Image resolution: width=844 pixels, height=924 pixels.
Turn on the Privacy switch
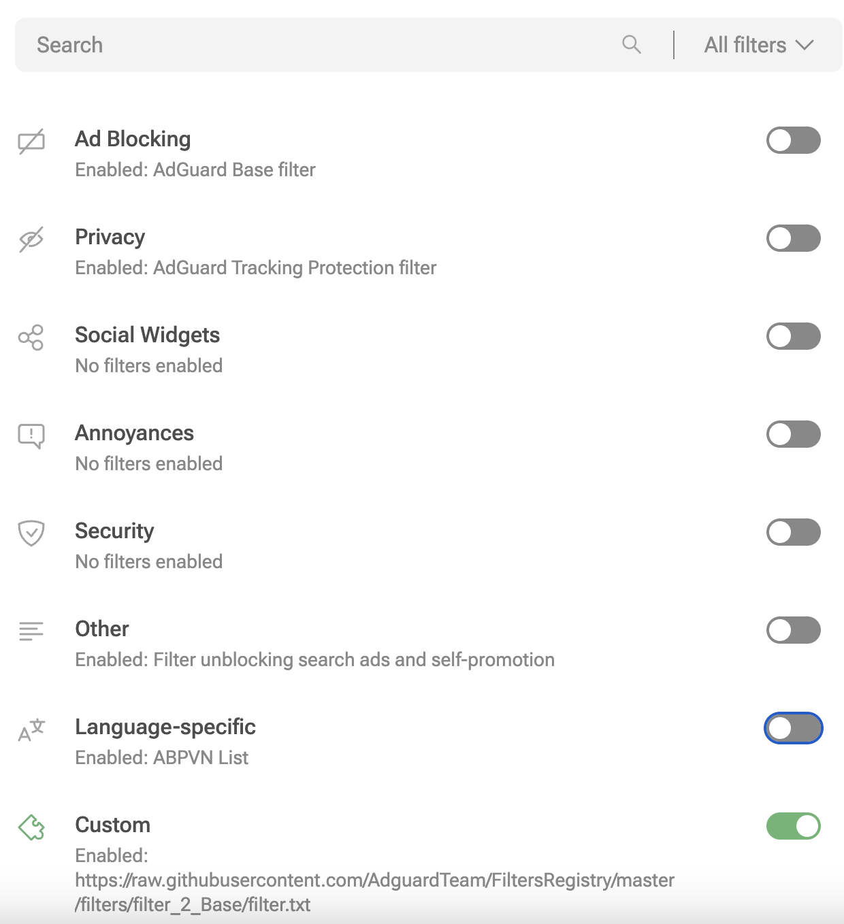(x=793, y=238)
